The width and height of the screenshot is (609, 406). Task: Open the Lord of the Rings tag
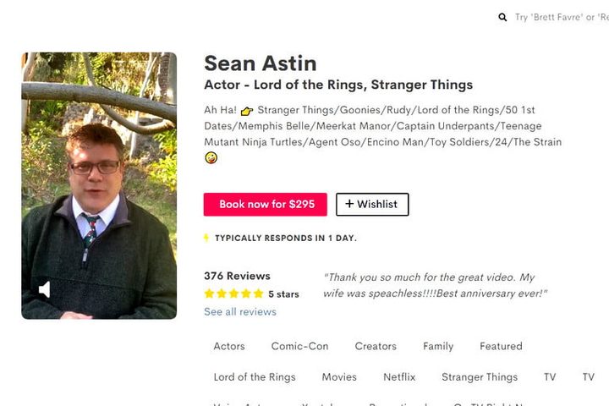click(255, 377)
